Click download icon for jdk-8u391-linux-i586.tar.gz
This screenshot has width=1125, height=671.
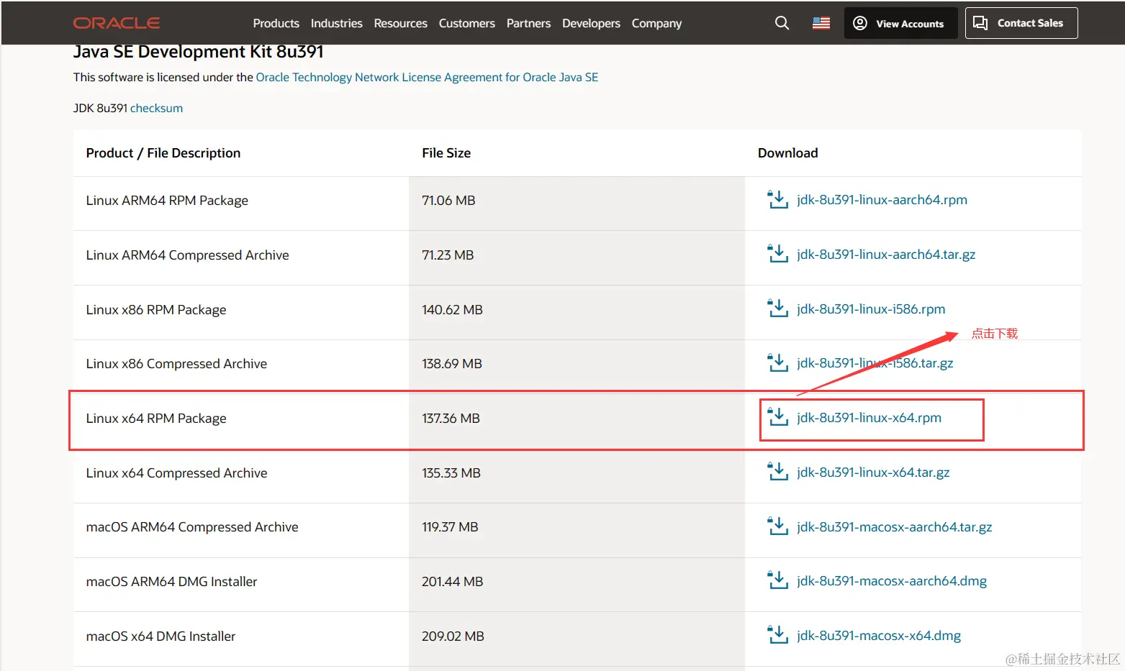777,363
